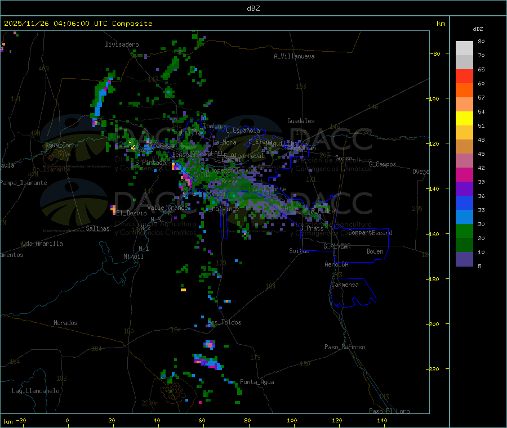Viewport: 507px width, 428px height.
Task: Click the Salinas map label
Action: click(x=97, y=228)
